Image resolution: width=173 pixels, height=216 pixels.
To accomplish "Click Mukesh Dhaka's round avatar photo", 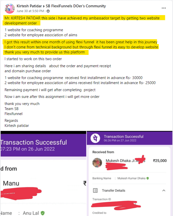I will [97, 163].
